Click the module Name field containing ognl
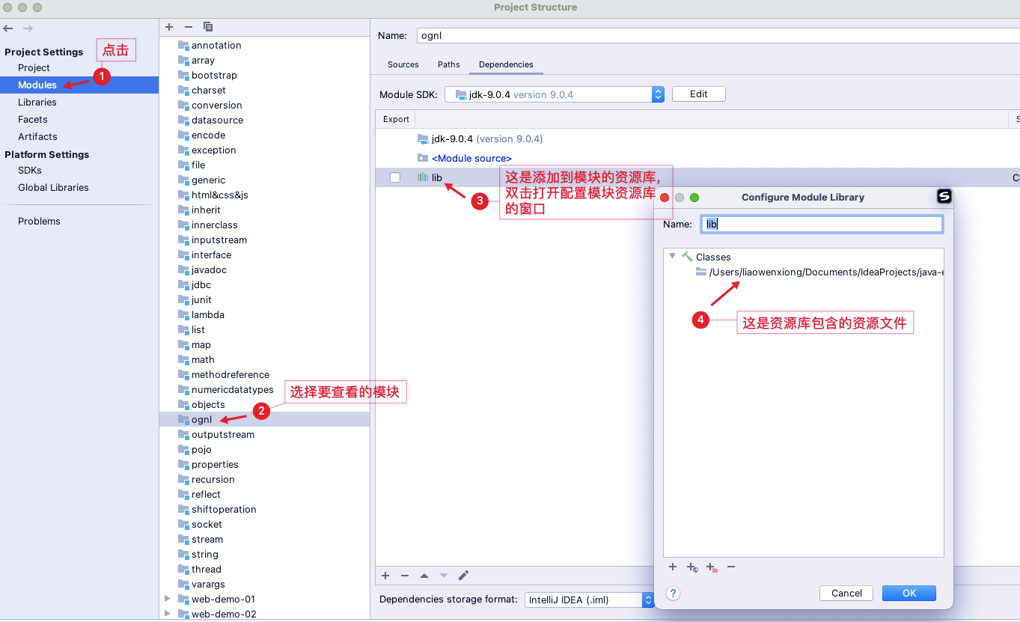This screenshot has width=1020, height=622. pyautogui.click(x=718, y=35)
